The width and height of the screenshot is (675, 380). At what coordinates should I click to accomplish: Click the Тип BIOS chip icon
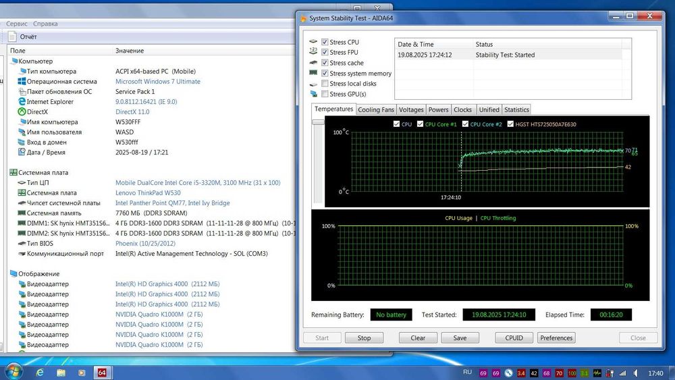click(22, 243)
